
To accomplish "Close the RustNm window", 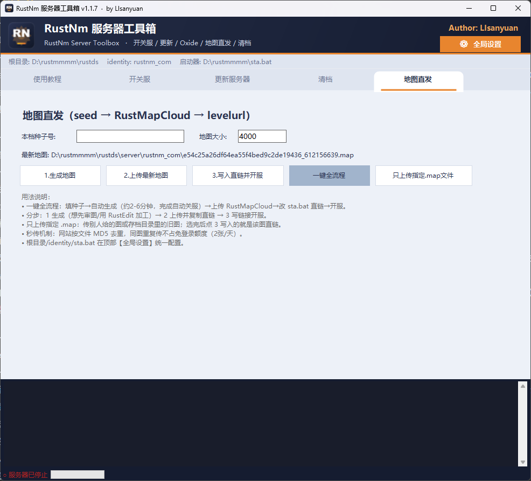I will pos(518,8).
